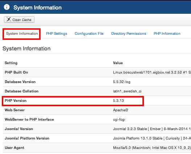The height and width of the screenshot is (154, 191).
Task: Select the System Information tab
Action: [22, 34]
